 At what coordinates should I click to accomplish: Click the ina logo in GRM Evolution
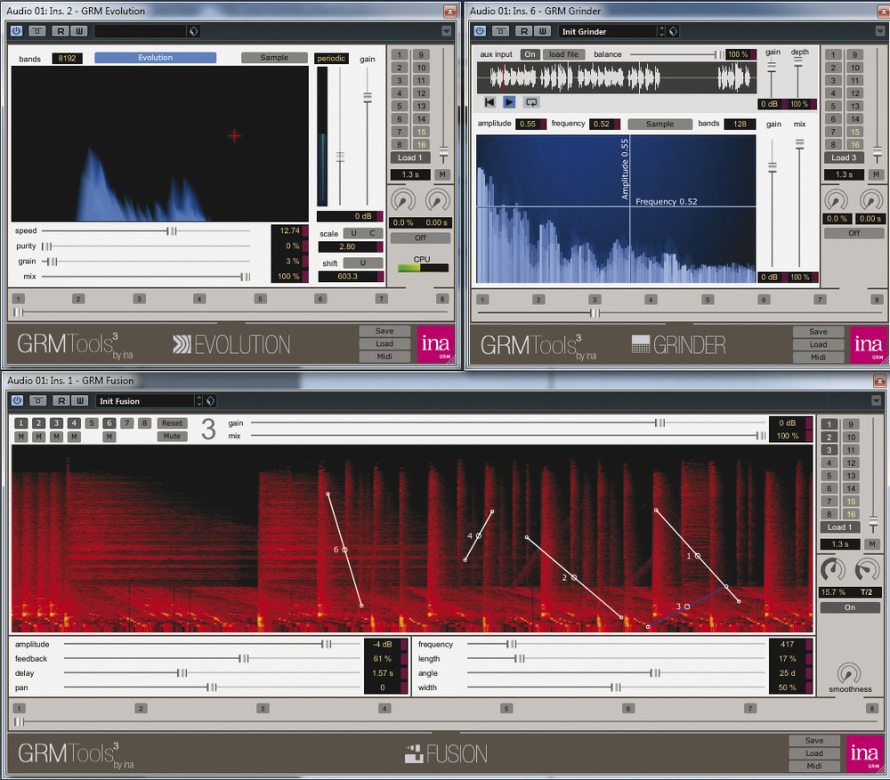436,344
